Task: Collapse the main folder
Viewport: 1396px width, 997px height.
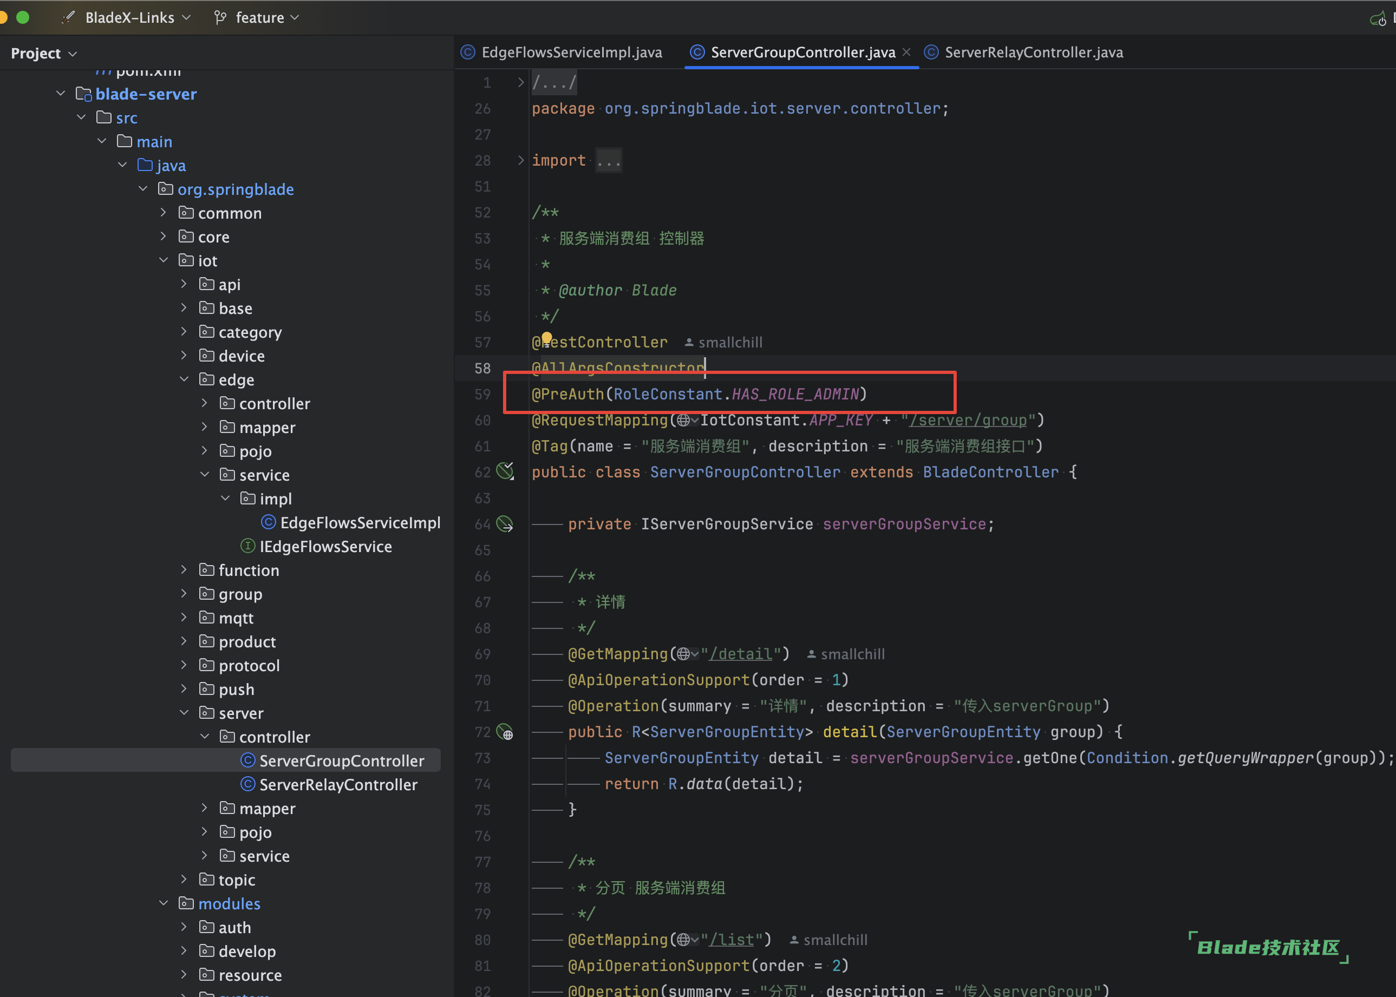Action: point(102,141)
